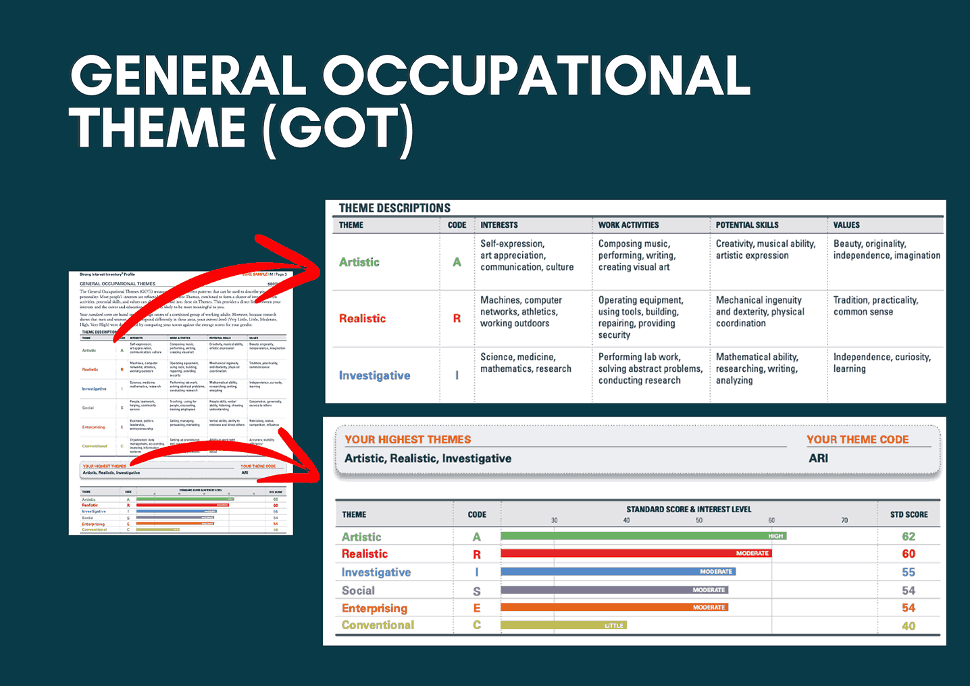Viewport: 970px width, 686px height.
Task: Select the 'Tradition, practicality, common sense' cell
Action: (875, 306)
